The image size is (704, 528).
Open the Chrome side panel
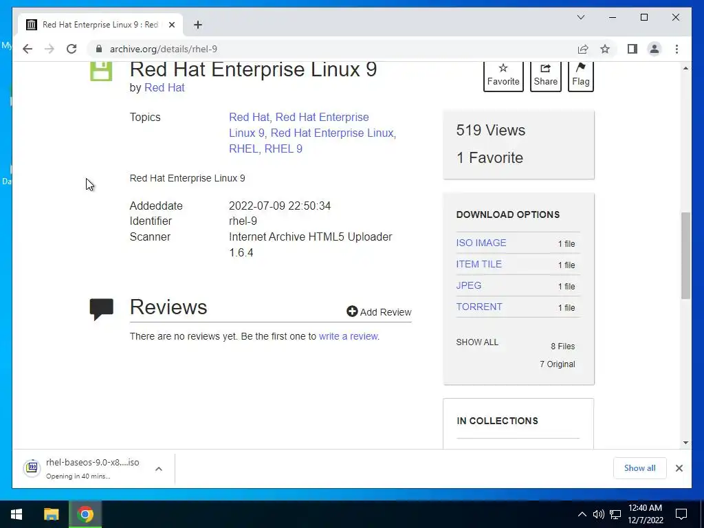tap(632, 49)
